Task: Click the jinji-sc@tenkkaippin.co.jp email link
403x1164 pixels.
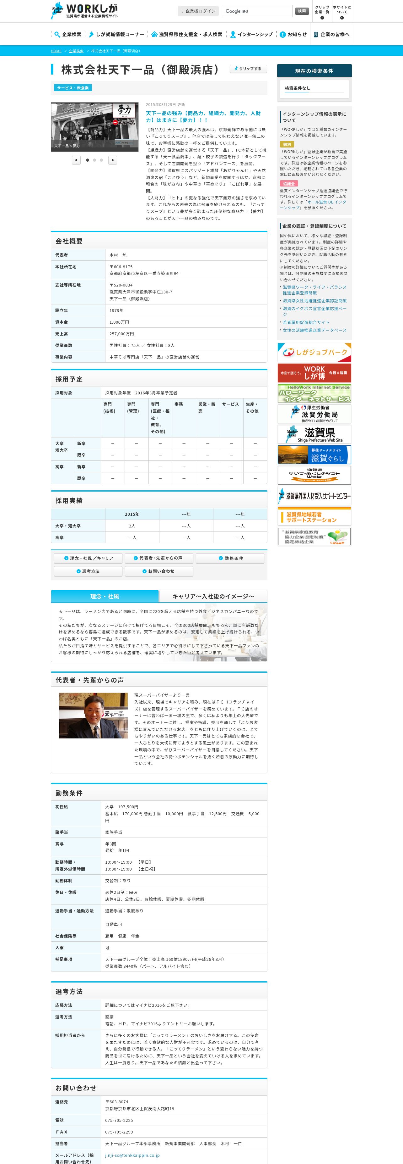Action: [132, 1155]
